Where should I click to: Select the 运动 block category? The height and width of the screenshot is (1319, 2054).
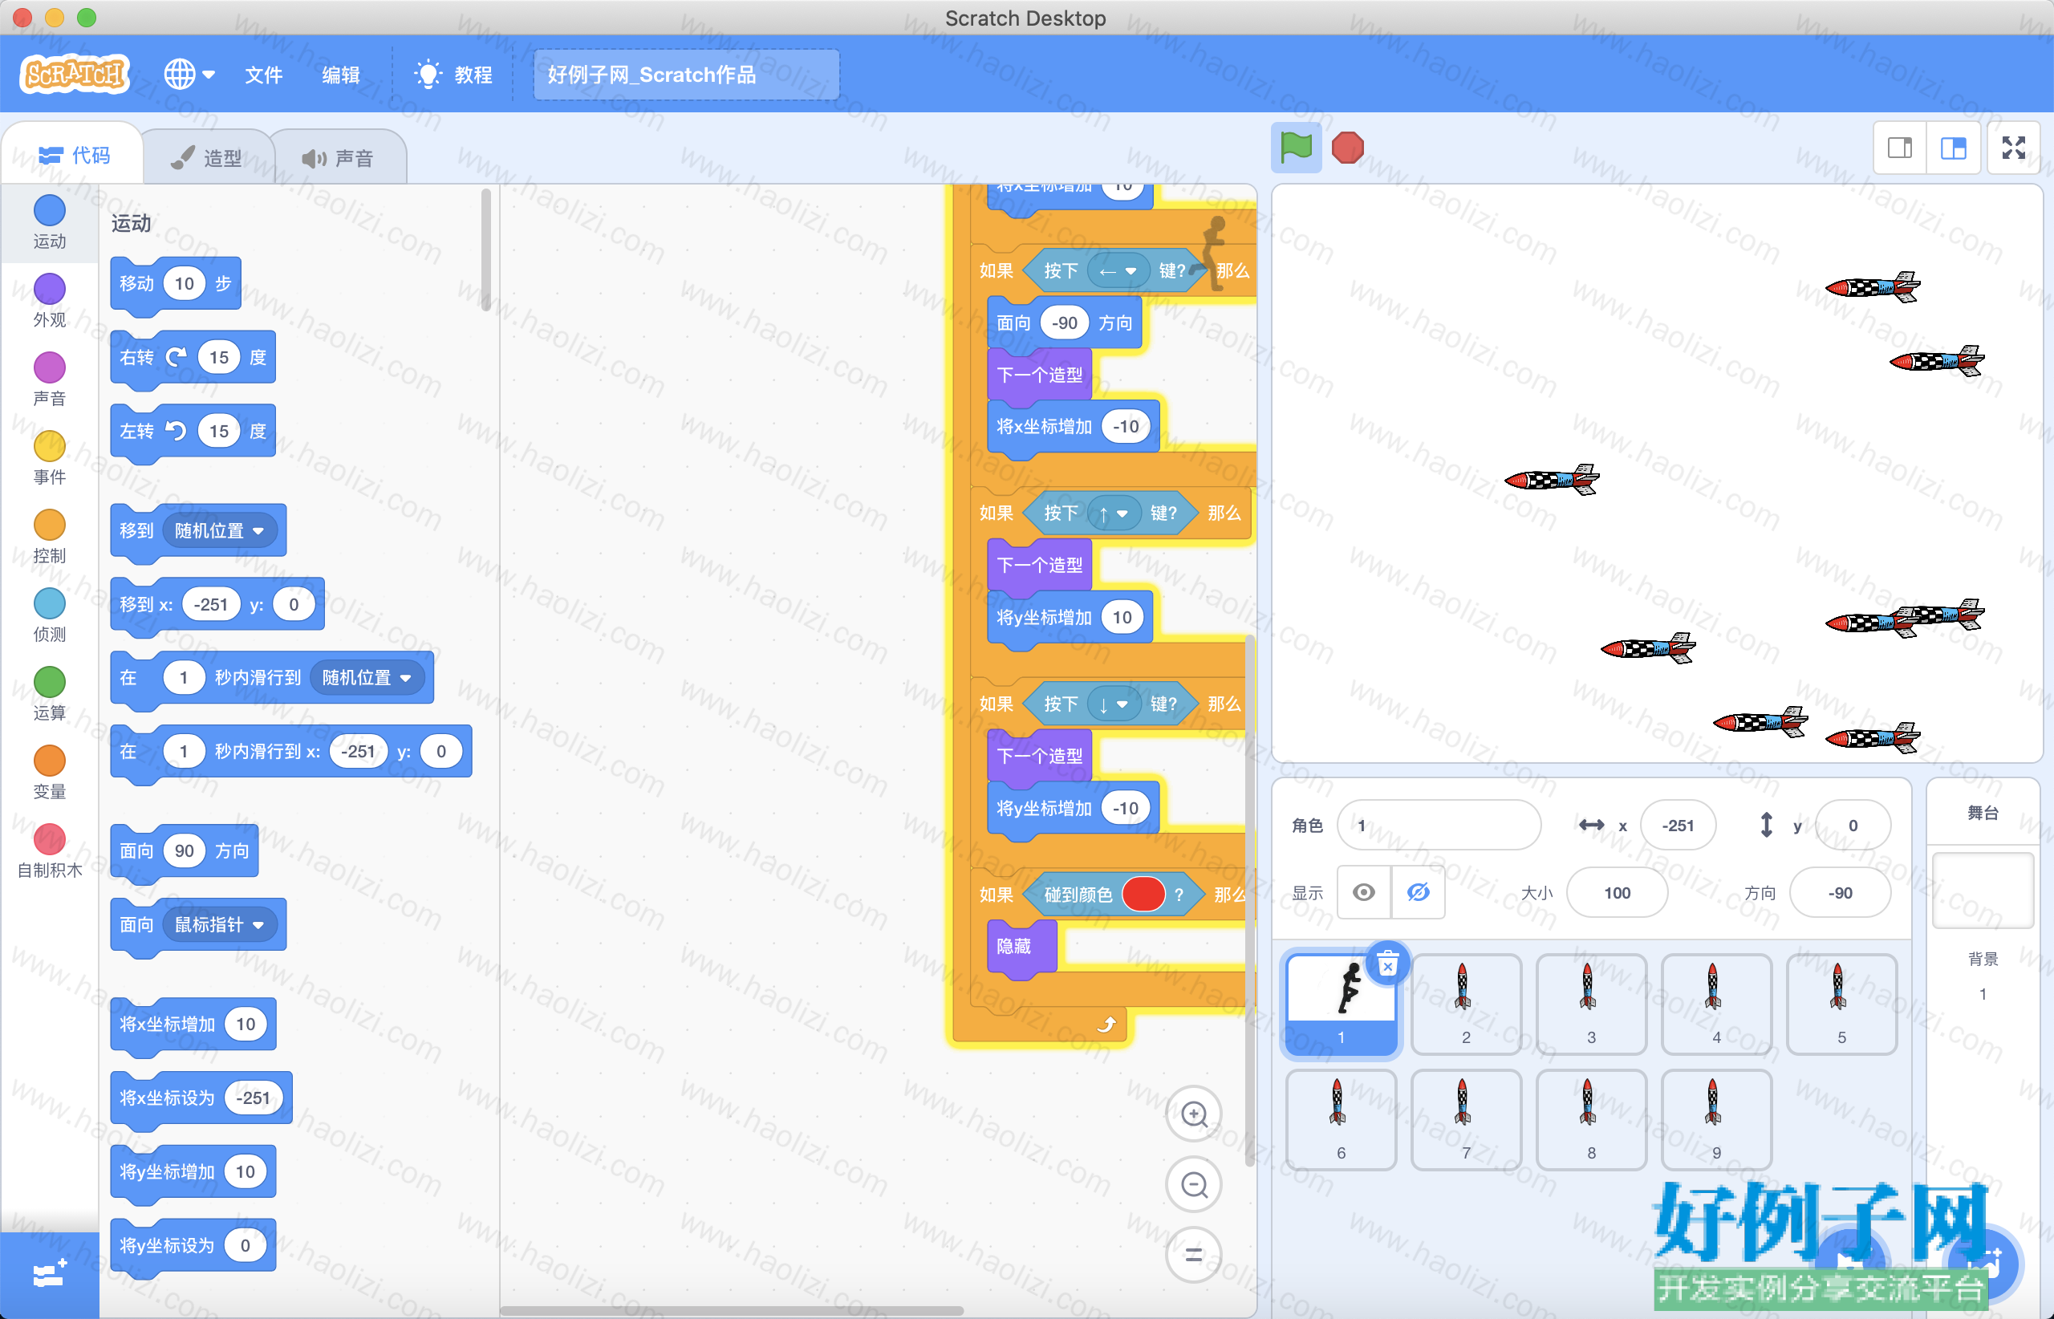coord(50,221)
